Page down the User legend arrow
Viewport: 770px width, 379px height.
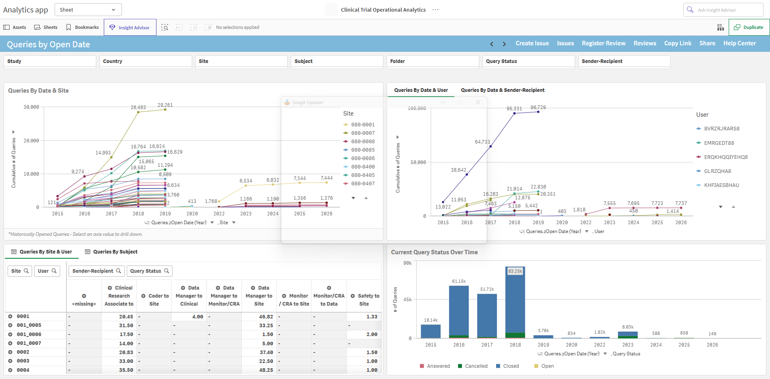click(x=721, y=207)
